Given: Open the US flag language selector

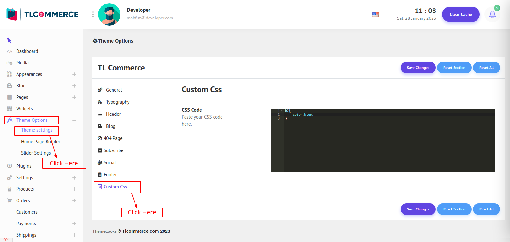Looking at the screenshot, I should 375,15.
